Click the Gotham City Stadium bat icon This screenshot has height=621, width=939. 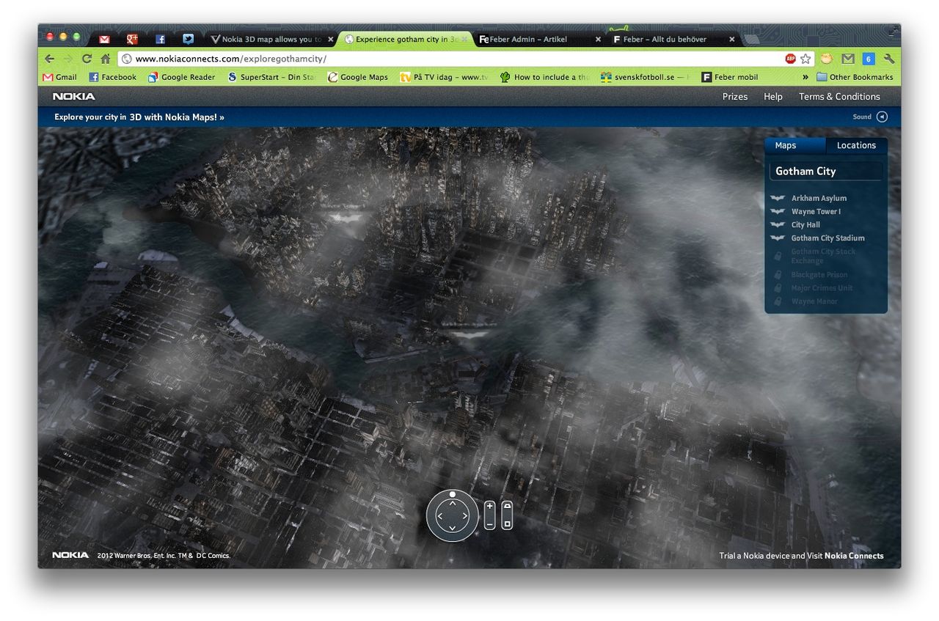tap(779, 238)
